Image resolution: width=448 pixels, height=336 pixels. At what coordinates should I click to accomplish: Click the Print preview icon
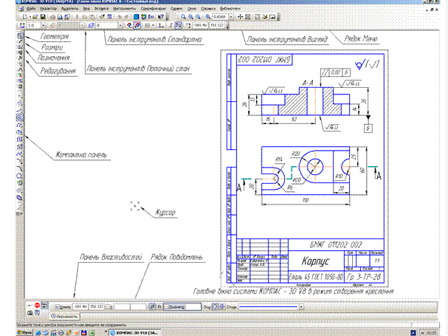[x=60, y=17]
